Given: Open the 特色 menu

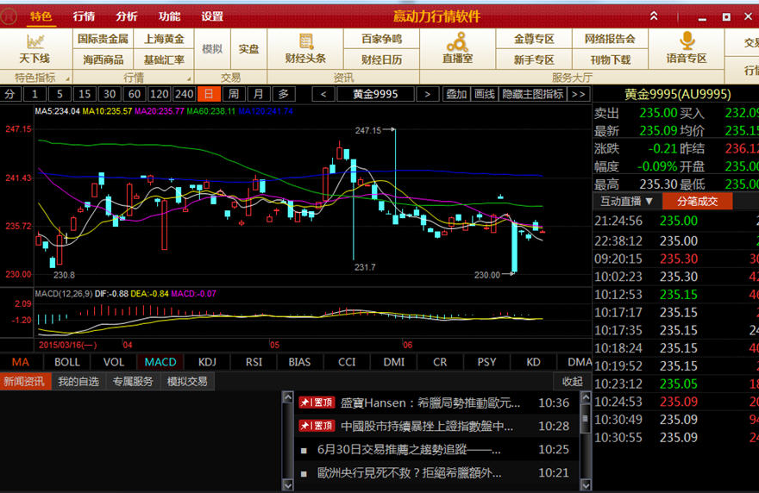Looking at the screenshot, I should [41, 16].
